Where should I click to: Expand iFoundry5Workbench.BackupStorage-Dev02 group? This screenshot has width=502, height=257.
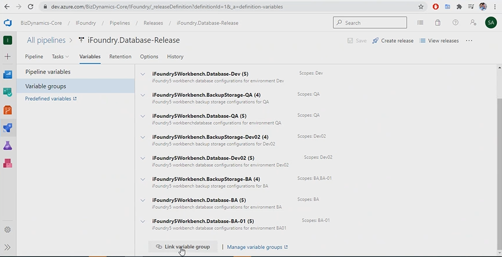tap(143, 137)
